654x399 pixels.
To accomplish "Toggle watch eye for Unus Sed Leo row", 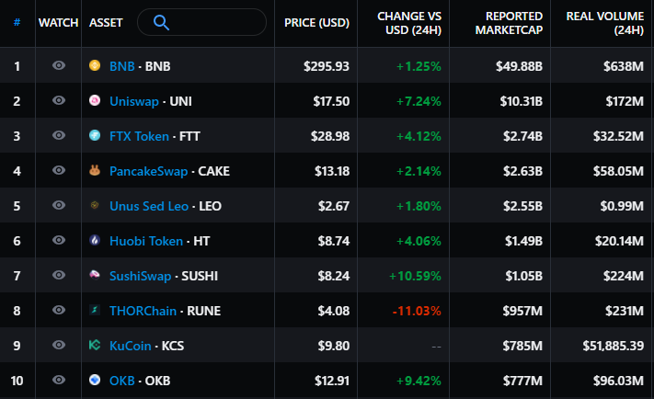I will tap(59, 205).
